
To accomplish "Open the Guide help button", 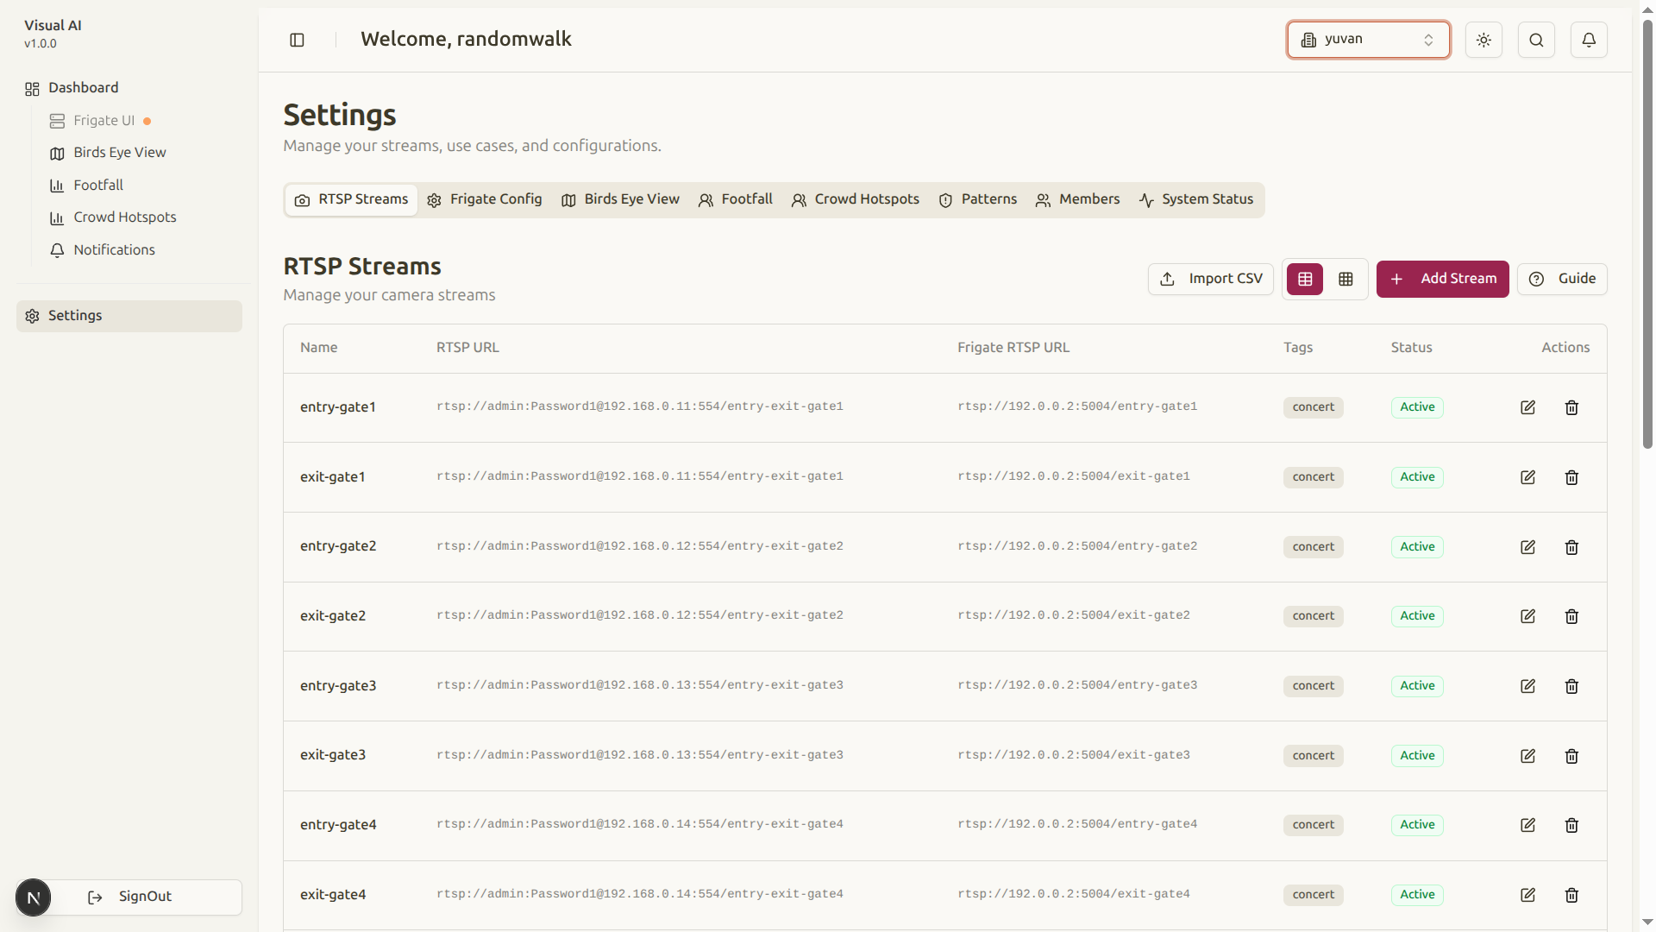I will click(x=1562, y=279).
